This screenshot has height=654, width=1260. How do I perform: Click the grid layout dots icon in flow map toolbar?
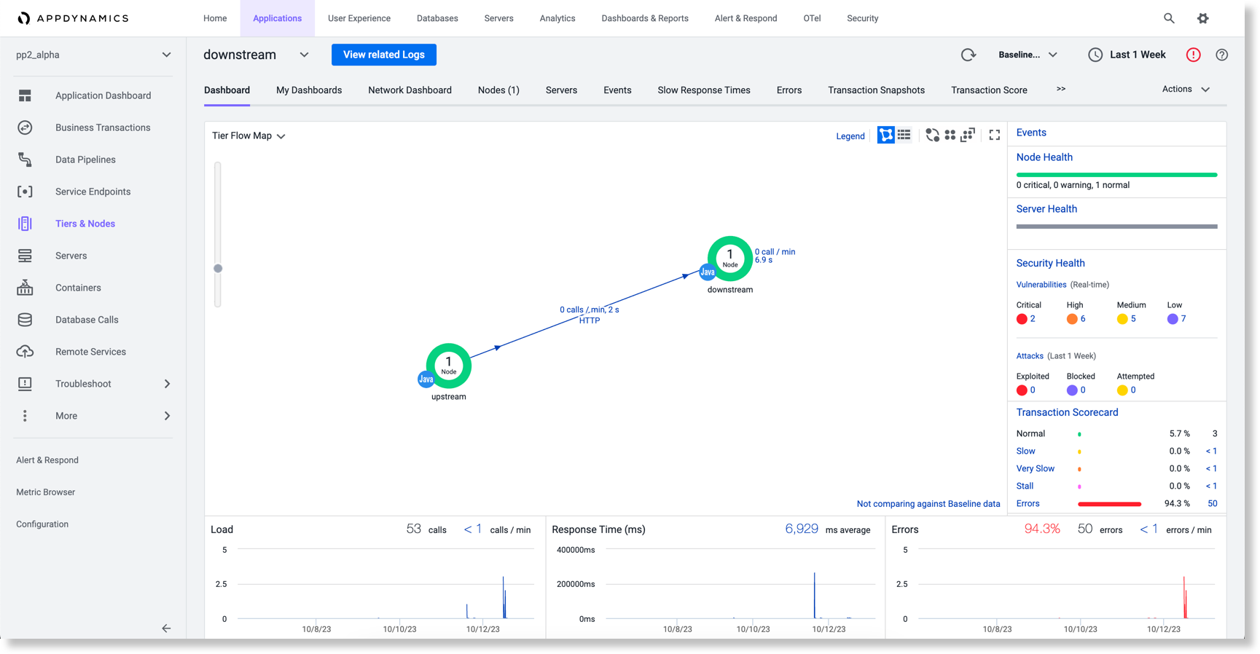click(x=950, y=135)
